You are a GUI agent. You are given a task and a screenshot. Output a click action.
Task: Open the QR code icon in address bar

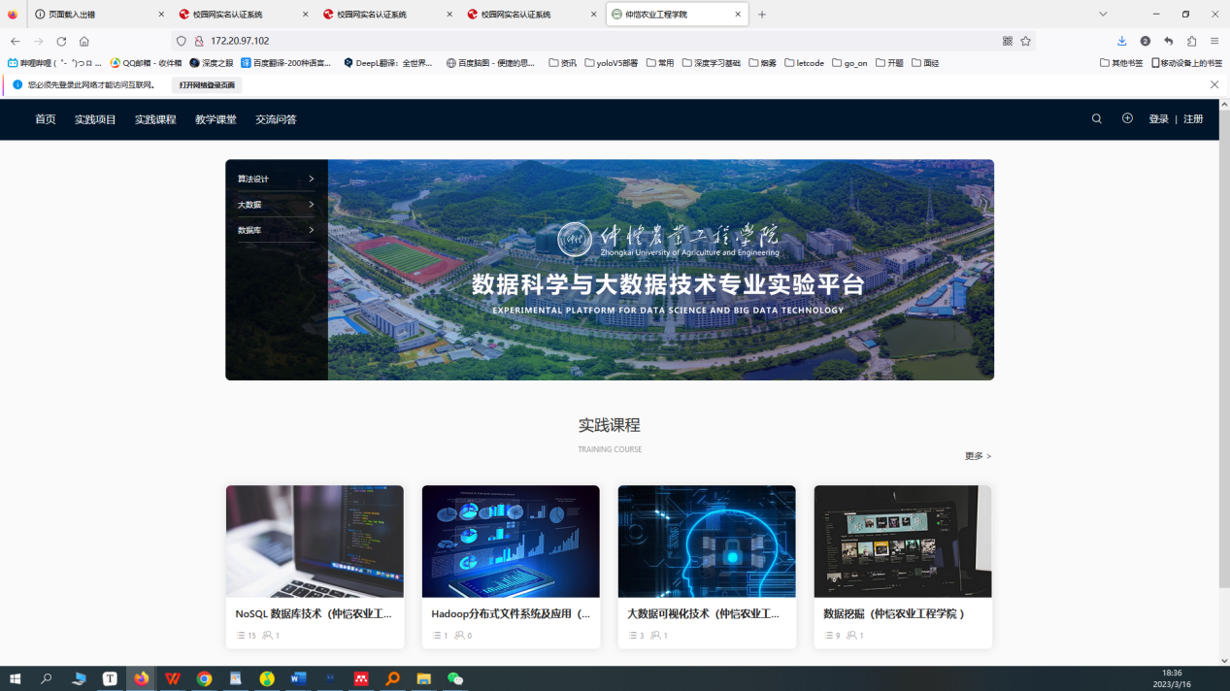[1008, 42]
